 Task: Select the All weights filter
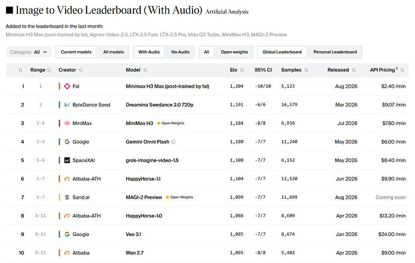pos(206,52)
